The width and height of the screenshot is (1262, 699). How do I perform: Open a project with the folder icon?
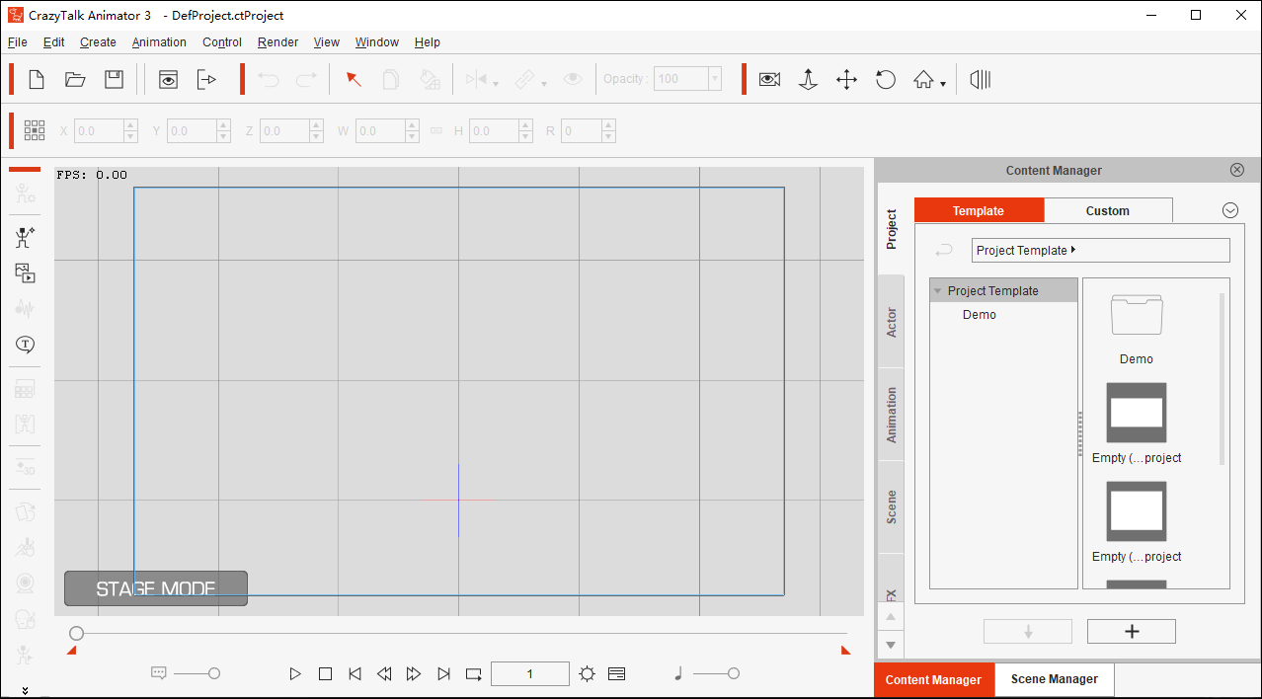(75, 80)
